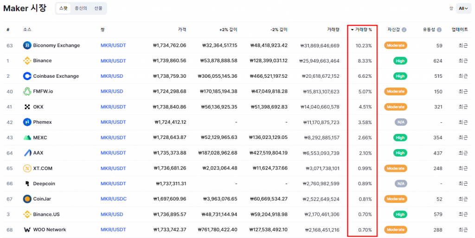Click the AAX logo icon
The image size is (475, 238).
pos(27,153)
